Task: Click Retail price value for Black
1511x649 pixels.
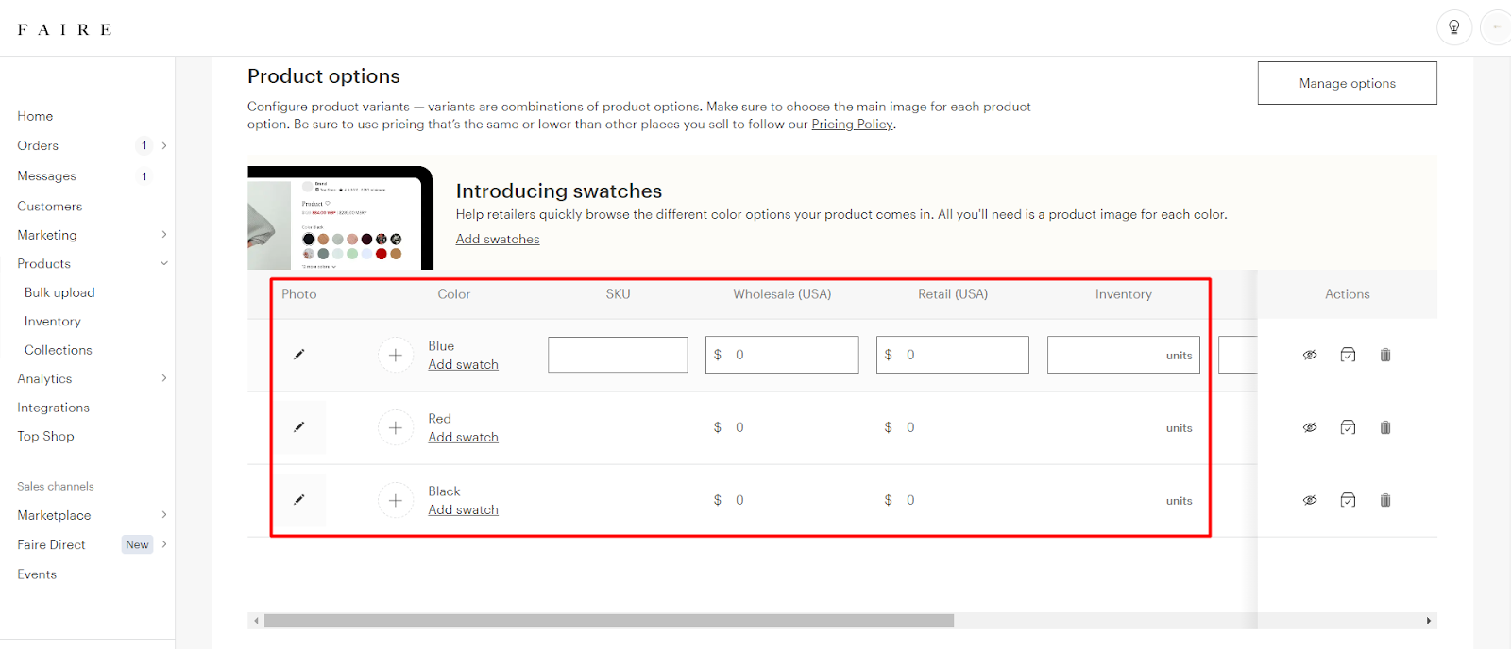Action: point(910,500)
